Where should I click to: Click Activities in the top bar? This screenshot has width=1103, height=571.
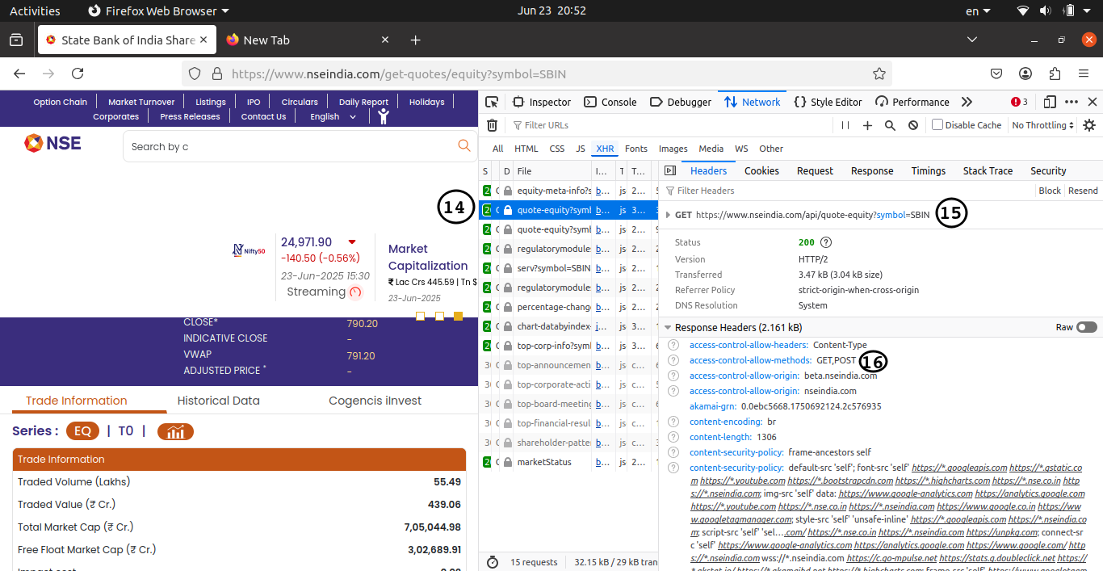[x=35, y=11]
